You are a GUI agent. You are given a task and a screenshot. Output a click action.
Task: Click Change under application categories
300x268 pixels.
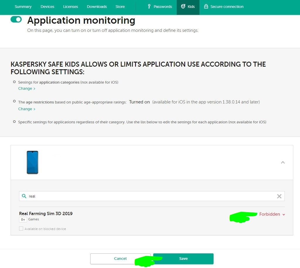27,89
